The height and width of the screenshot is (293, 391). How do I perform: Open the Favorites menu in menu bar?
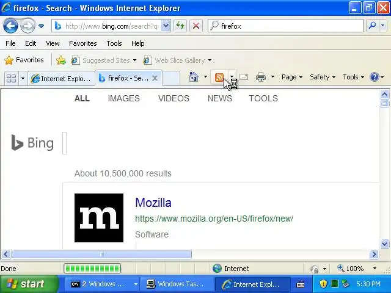83,43
